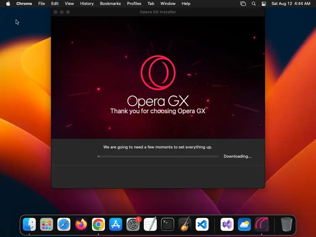Open the Trash from the Dock
Viewport: 316px width, 237px height.
[x=287, y=224]
